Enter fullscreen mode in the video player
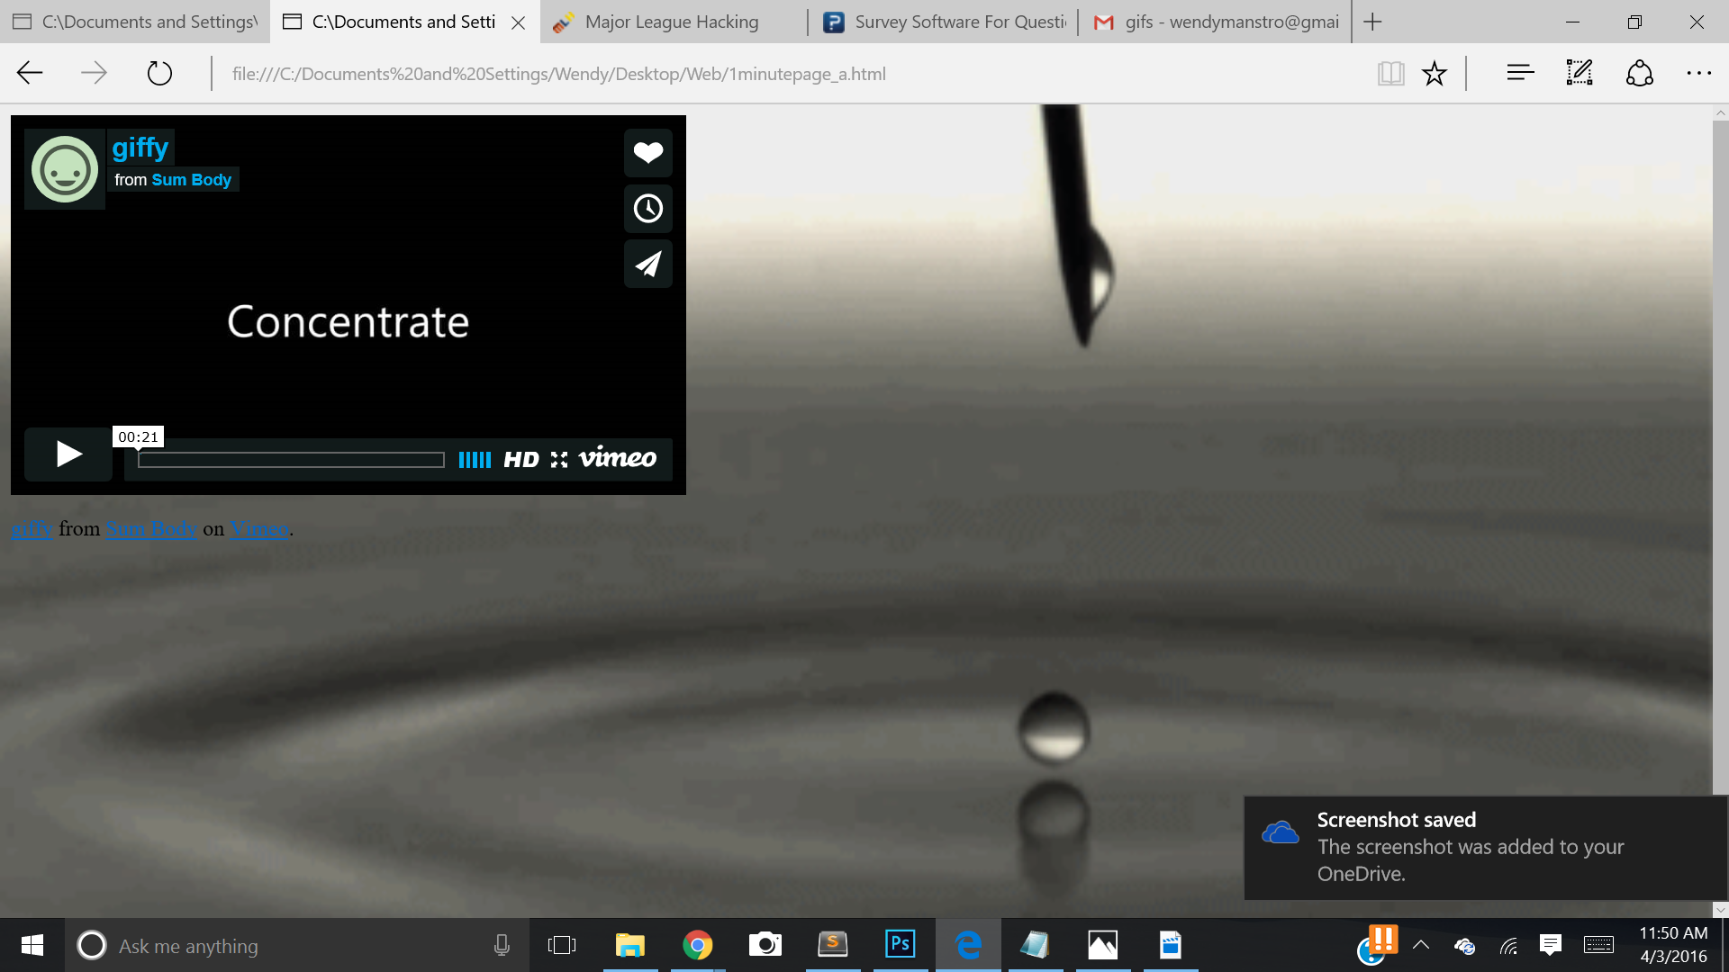The image size is (1729, 972). point(559,460)
